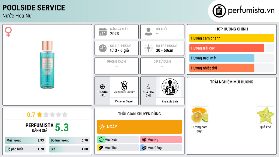Open the Victoria's Secret brand name link

[124, 101]
